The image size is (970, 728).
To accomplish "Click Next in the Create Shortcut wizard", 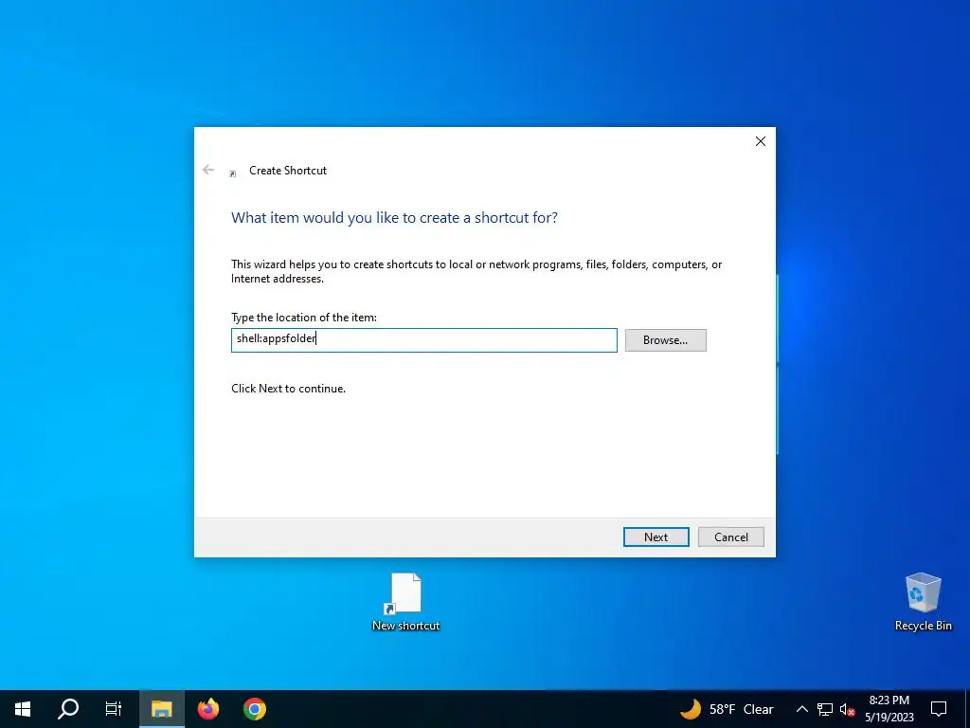I will click(656, 537).
